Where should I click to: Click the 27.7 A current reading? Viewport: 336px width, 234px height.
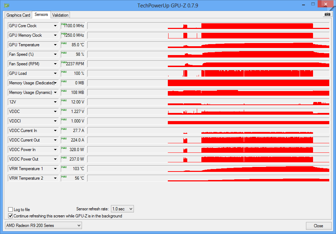[x=73, y=130]
